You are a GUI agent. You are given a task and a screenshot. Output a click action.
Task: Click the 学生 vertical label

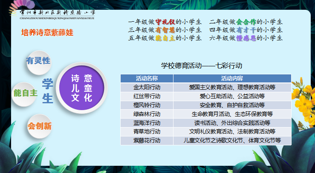tap(48, 91)
